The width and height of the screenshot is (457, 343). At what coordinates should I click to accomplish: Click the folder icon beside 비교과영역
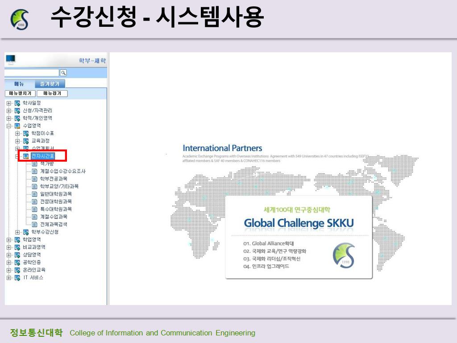17,247
